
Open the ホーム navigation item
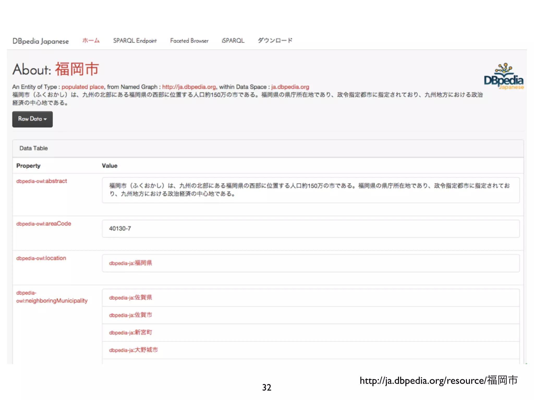(x=91, y=41)
